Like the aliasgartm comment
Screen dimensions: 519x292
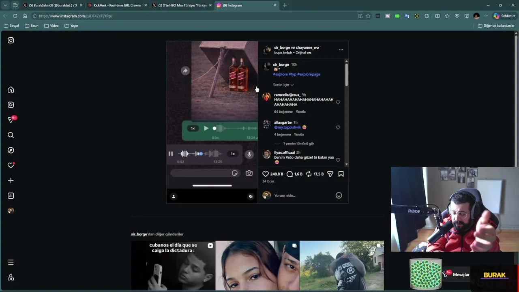(338, 127)
